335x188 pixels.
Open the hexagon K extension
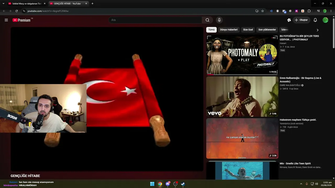[290, 11]
